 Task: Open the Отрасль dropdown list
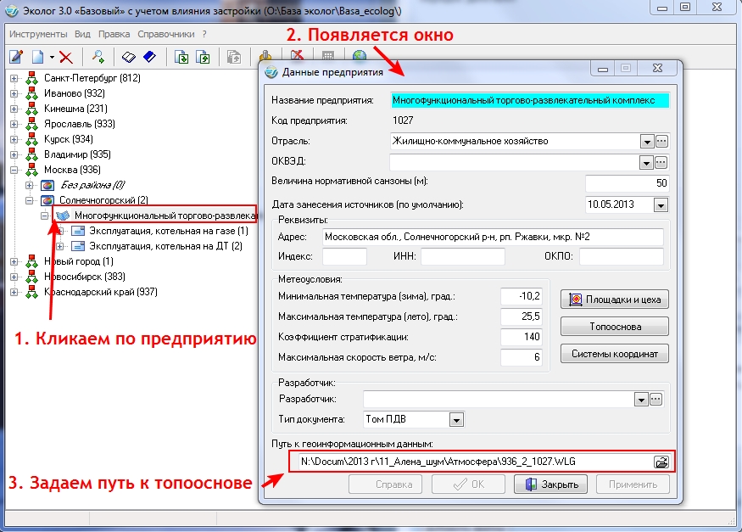[x=646, y=141]
